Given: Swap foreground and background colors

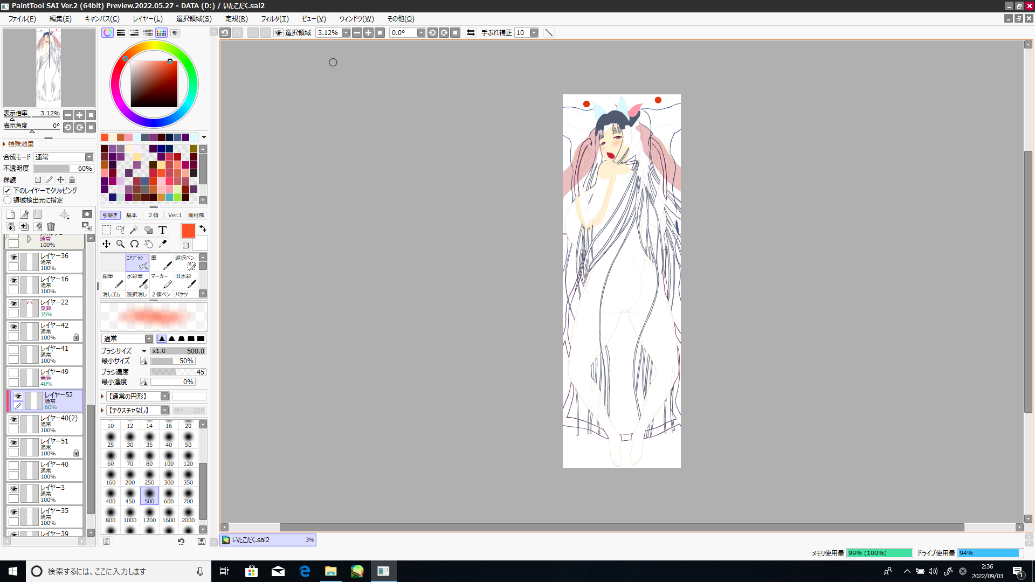Looking at the screenshot, I should (x=203, y=228).
